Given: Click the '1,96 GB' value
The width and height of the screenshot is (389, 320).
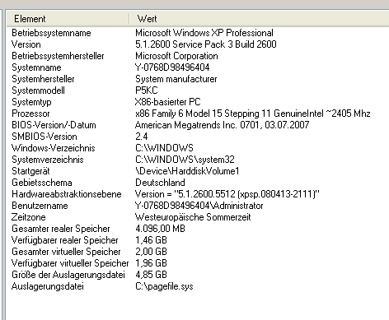Looking at the screenshot, I should click(151, 263).
